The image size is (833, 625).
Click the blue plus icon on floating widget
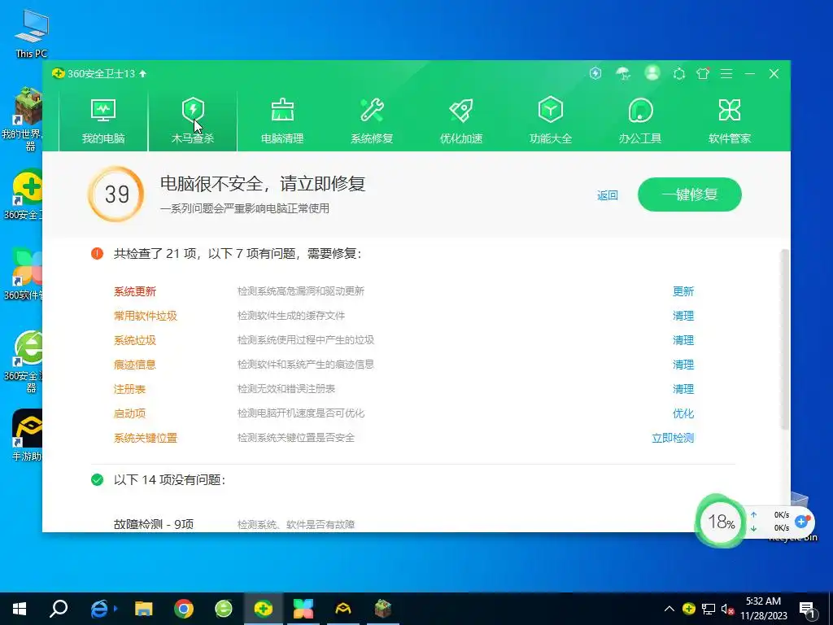click(801, 522)
